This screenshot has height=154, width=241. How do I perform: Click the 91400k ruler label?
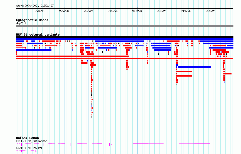pyautogui.click(x=186, y=11)
